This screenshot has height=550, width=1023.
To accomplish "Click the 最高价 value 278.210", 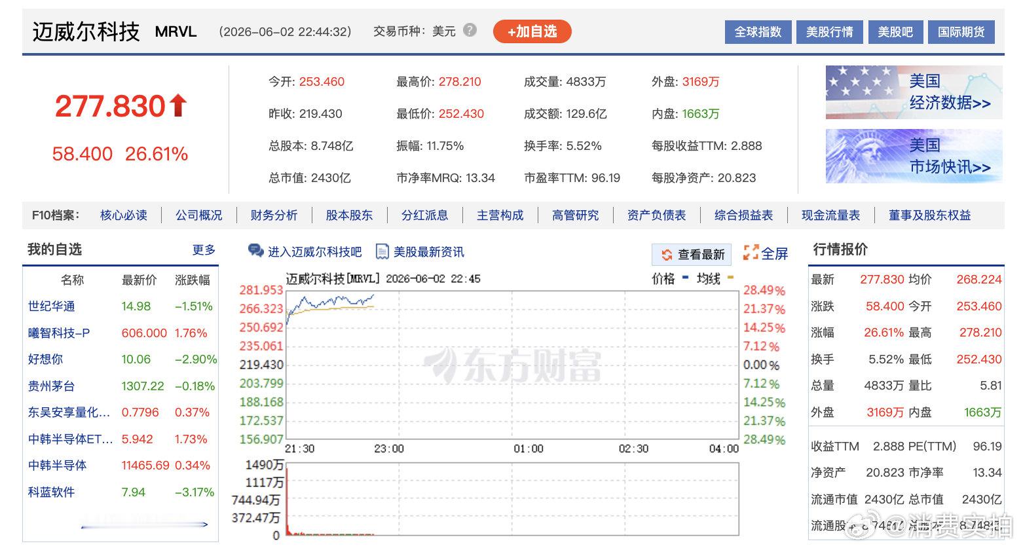I will coord(460,82).
